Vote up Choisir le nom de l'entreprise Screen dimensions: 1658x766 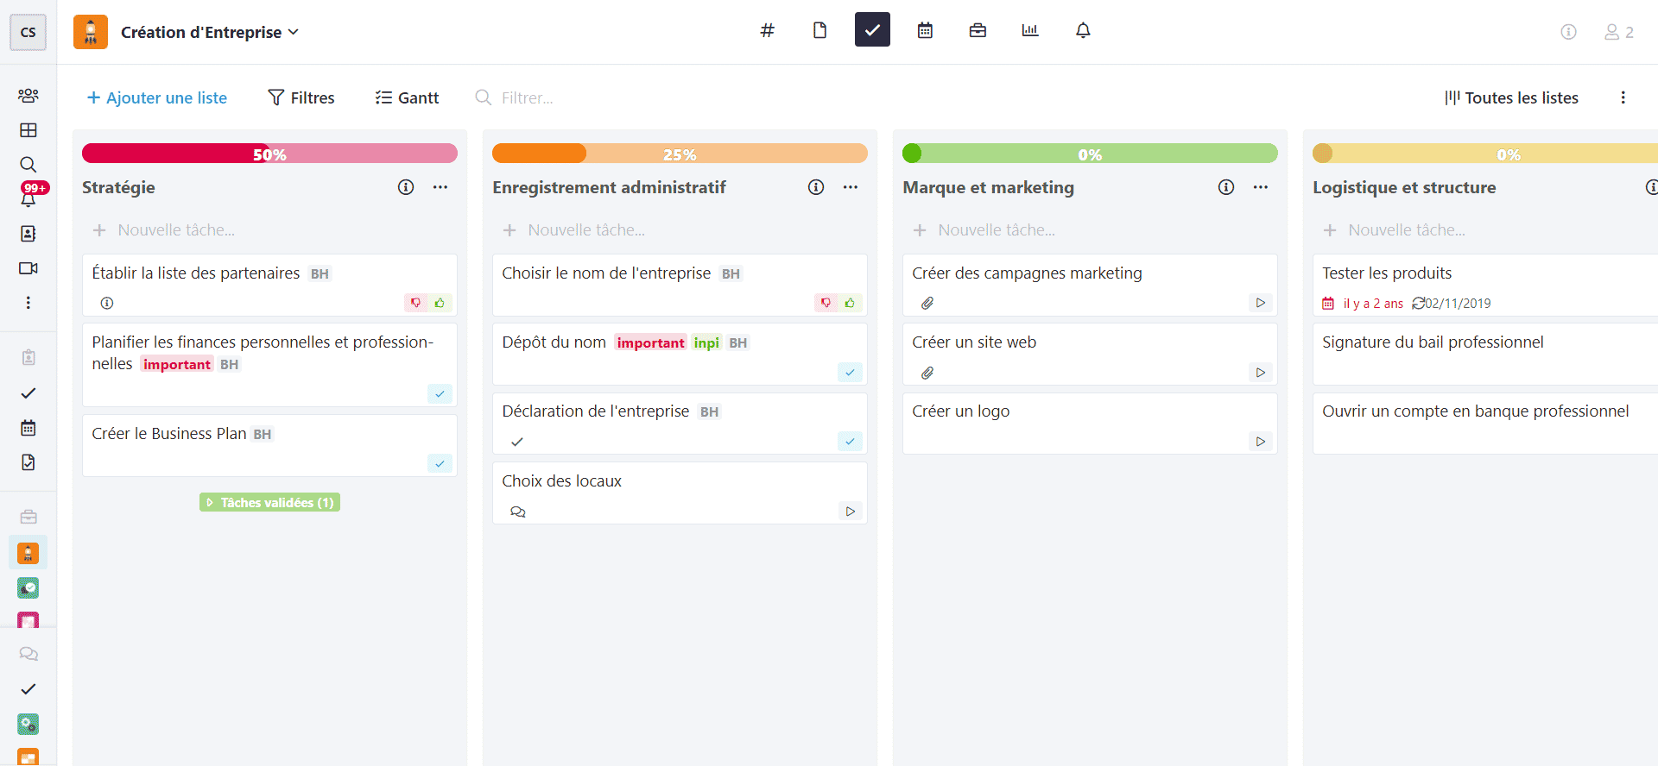[x=850, y=303]
